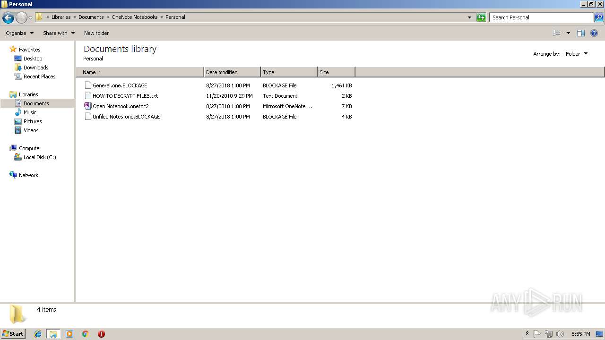The height and width of the screenshot is (340, 605).
Task: Open the Arrange by Folder dropdown
Action: click(x=577, y=54)
